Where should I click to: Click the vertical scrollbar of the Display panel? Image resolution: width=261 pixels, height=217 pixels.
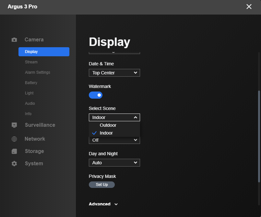tap(259, 136)
